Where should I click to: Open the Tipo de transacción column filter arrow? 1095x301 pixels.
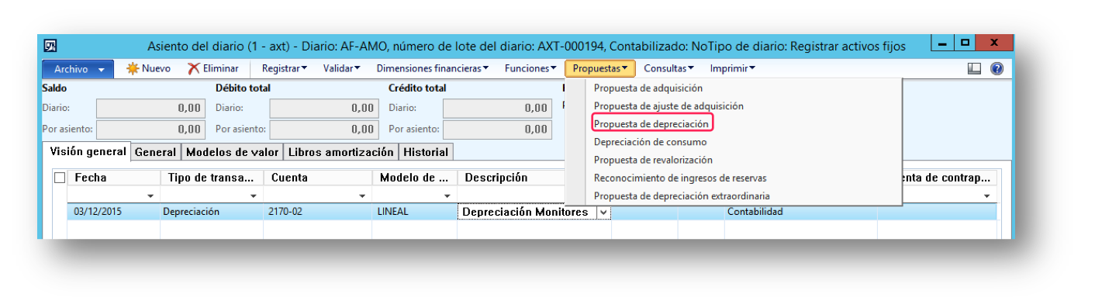pos(254,196)
